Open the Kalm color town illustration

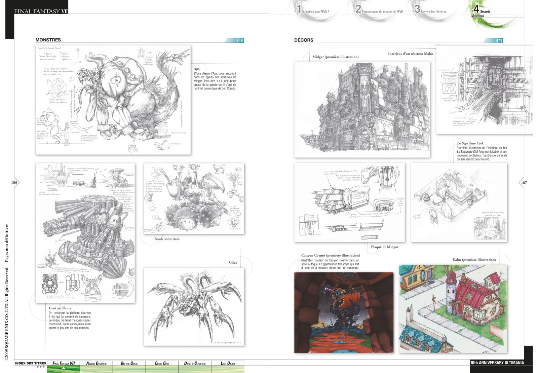click(x=453, y=309)
